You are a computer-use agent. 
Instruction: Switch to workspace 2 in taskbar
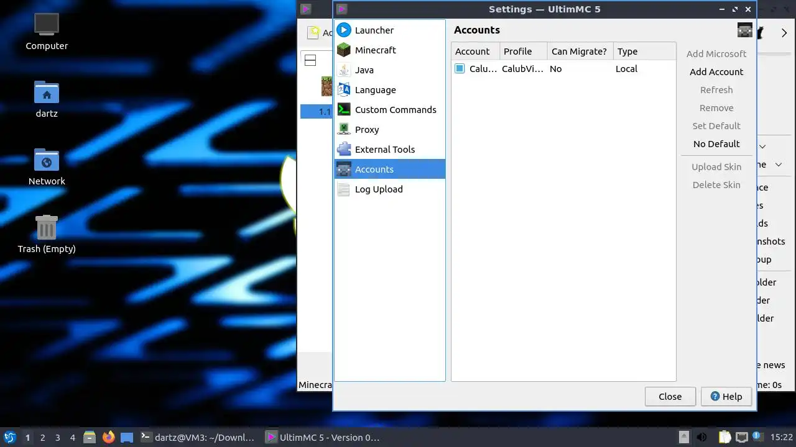[42, 437]
